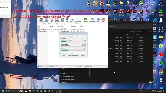Switch Explorer to details view toggle

click(150, 82)
